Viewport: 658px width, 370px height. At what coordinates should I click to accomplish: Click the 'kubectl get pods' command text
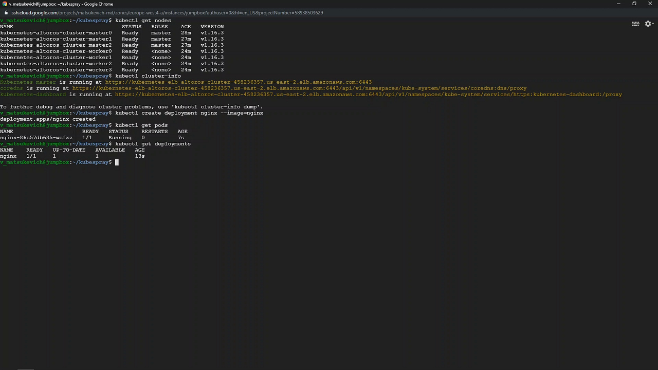(x=141, y=125)
